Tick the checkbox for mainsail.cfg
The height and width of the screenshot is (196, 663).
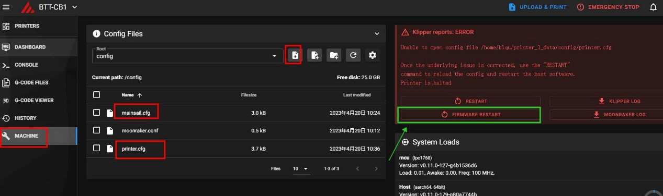(x=96, y=113)
